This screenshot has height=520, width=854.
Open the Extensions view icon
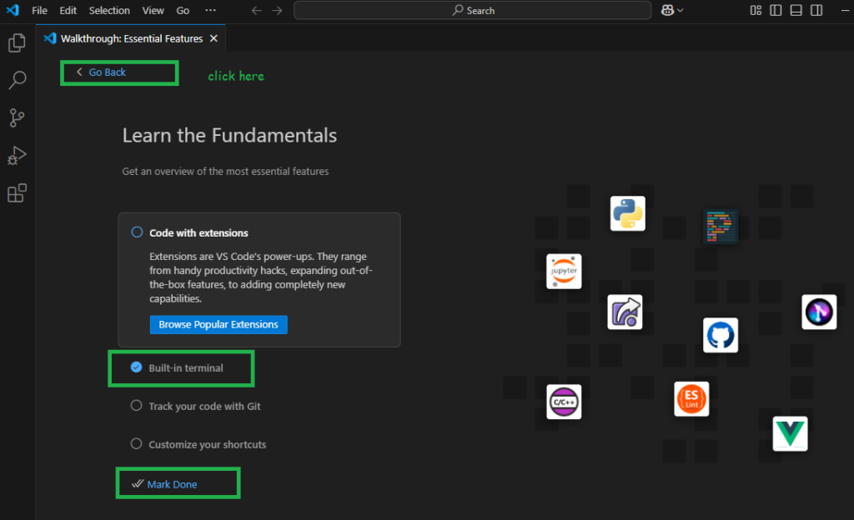click(17, 193)
